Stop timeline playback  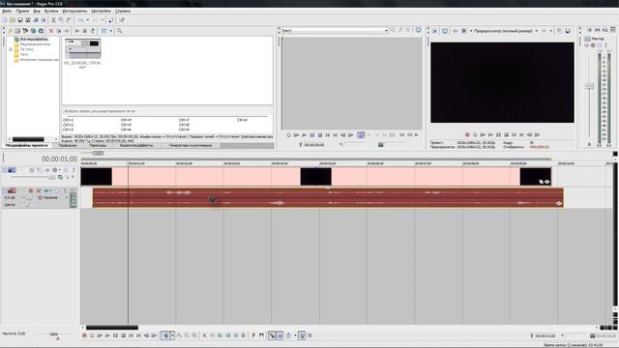click(123, 335)
